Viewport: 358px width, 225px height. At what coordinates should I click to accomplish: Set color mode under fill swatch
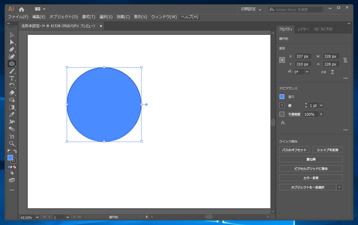[9, 167]
